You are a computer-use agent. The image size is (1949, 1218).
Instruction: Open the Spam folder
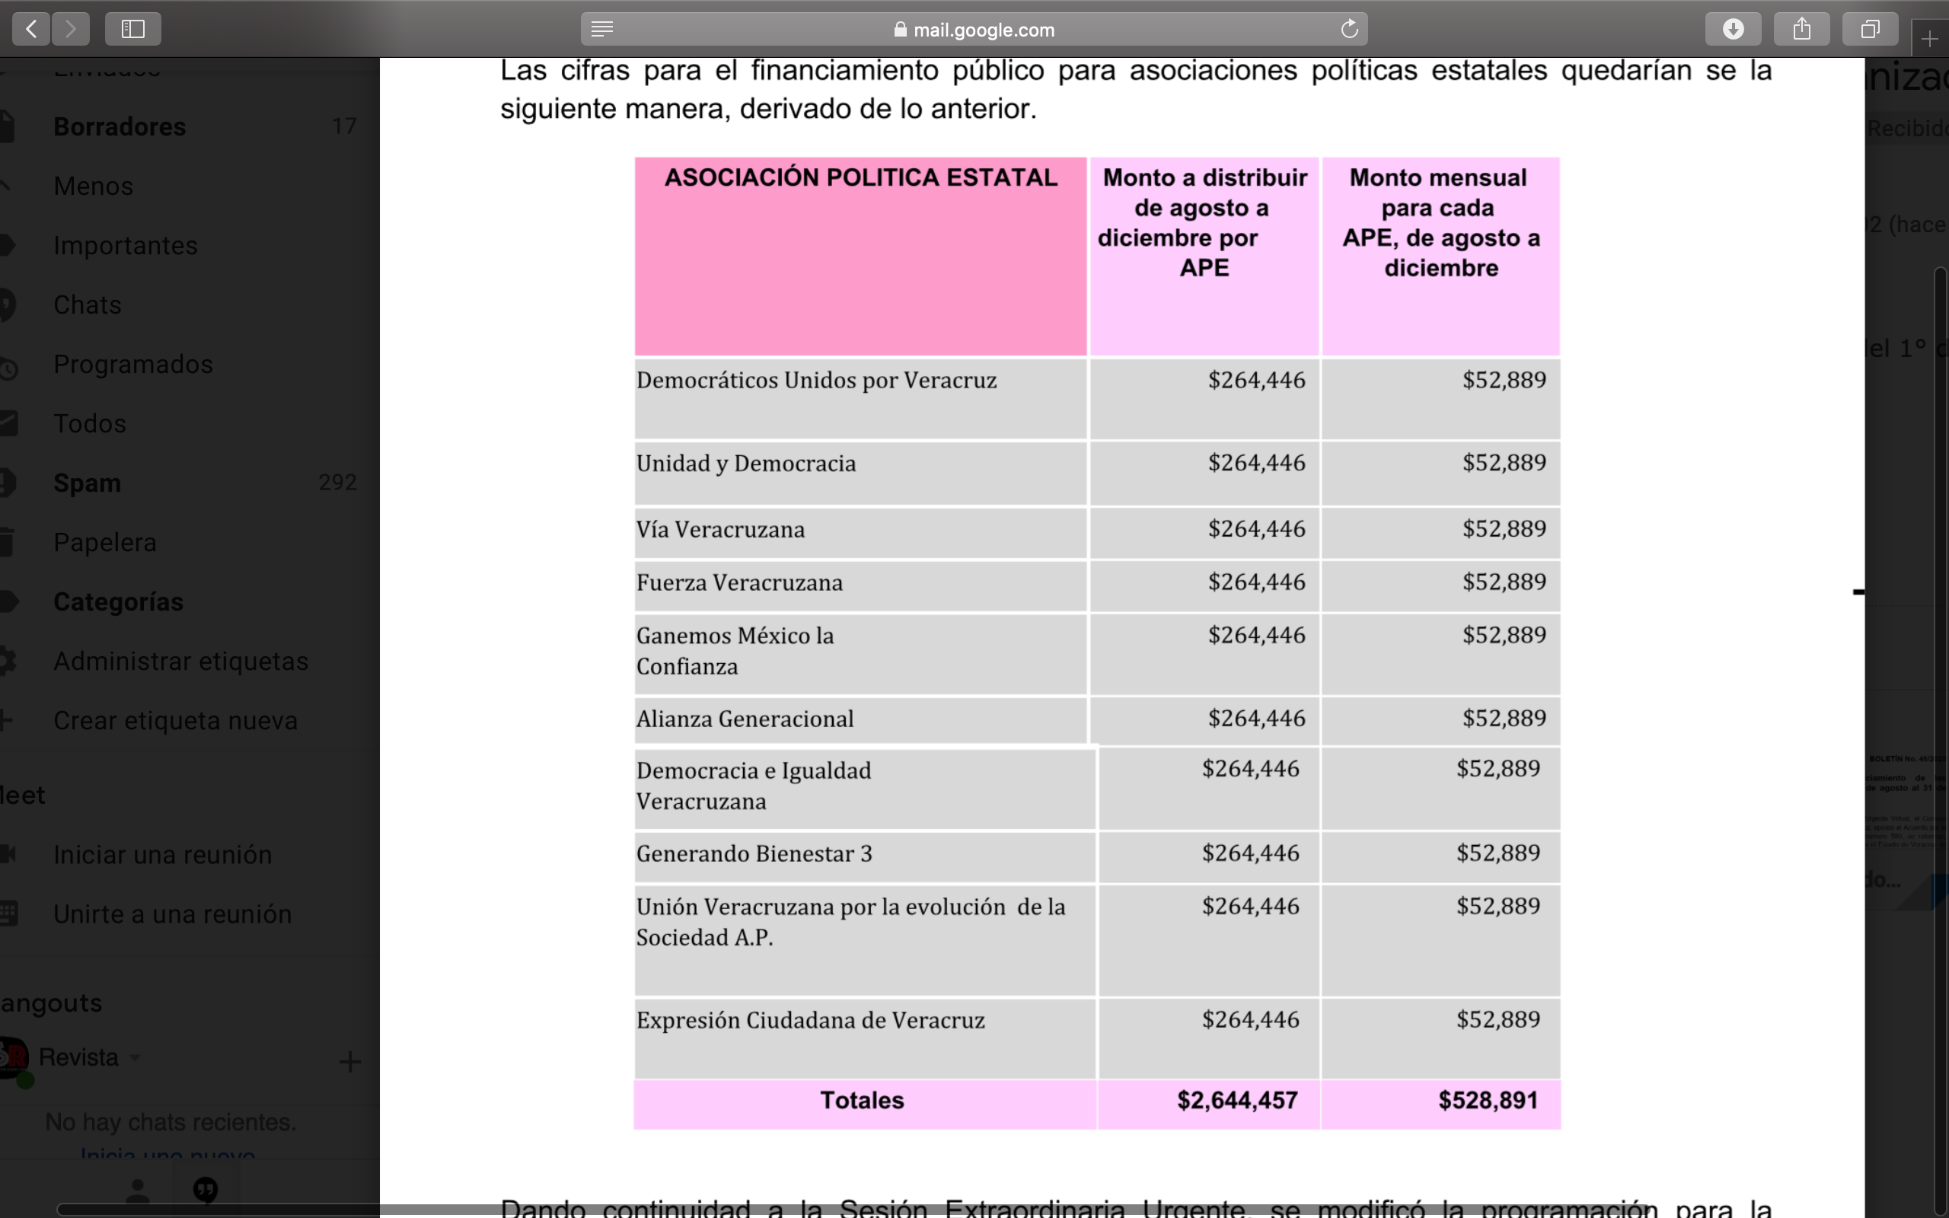(x=87, y=483)
